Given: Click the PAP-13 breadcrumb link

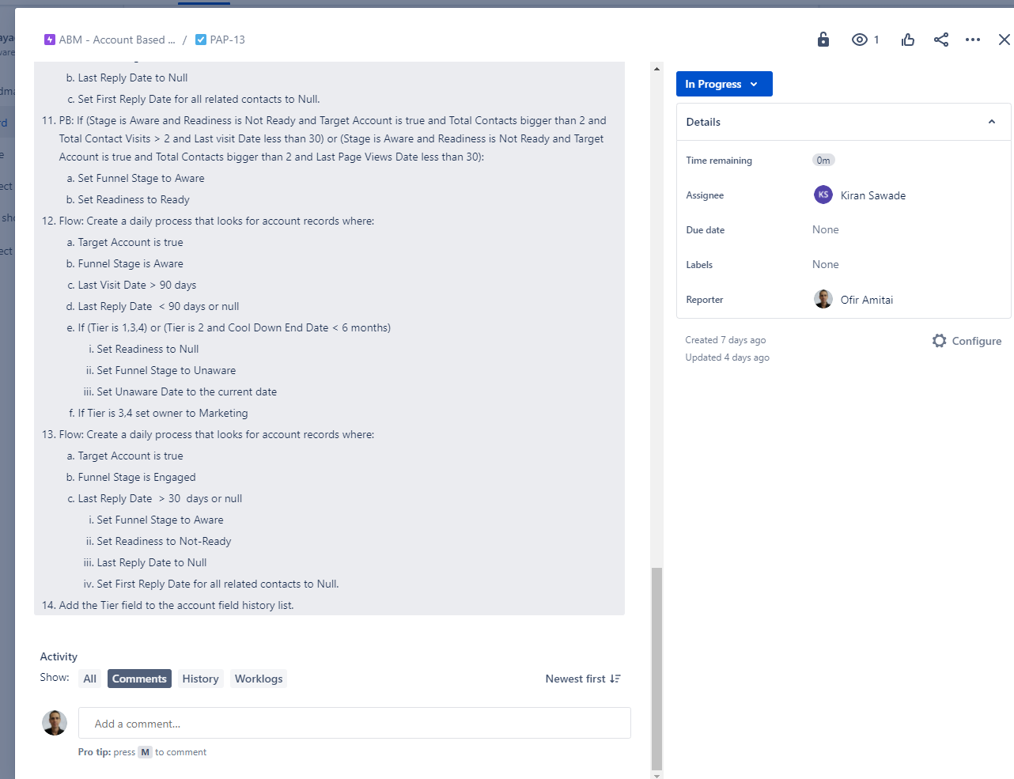Looking at the screenshot, I should [x=227, y=39].
